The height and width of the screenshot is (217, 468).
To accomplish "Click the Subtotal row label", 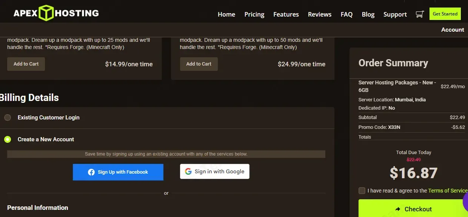I will tap(368, 117).
